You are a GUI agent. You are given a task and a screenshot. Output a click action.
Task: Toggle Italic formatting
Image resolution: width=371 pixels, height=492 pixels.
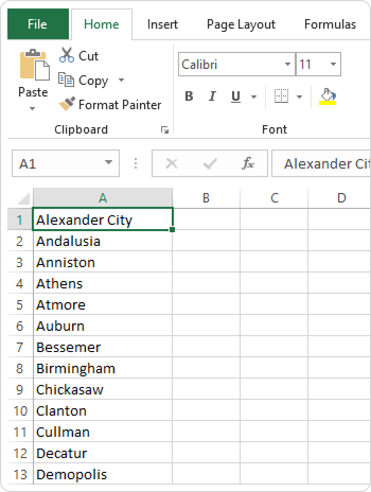(213, 96)
